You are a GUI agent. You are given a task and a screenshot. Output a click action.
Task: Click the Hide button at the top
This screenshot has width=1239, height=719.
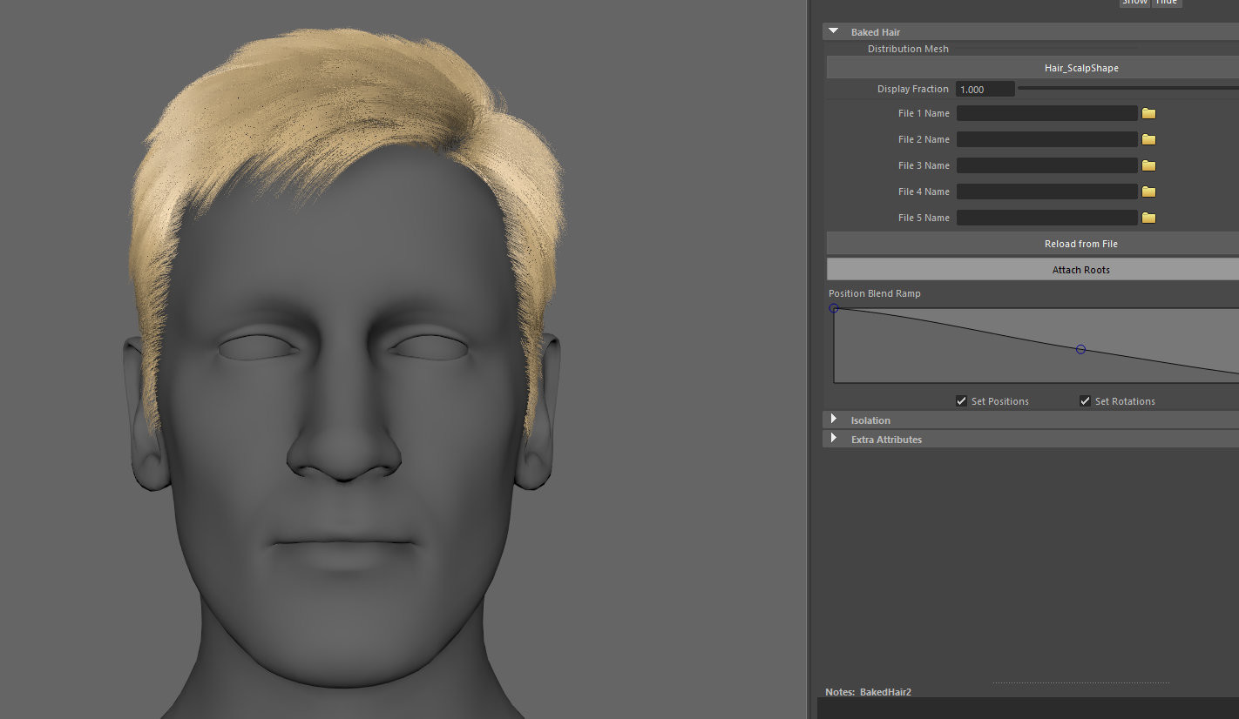click(1167, 3)
